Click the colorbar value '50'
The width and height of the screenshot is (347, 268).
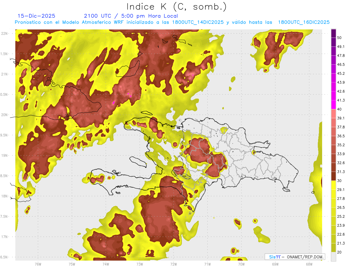339,38
